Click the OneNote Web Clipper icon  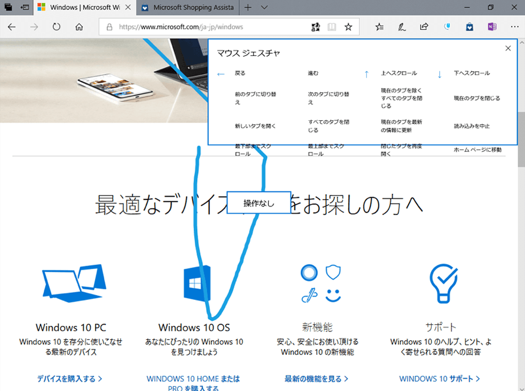(x=491, y=27)
